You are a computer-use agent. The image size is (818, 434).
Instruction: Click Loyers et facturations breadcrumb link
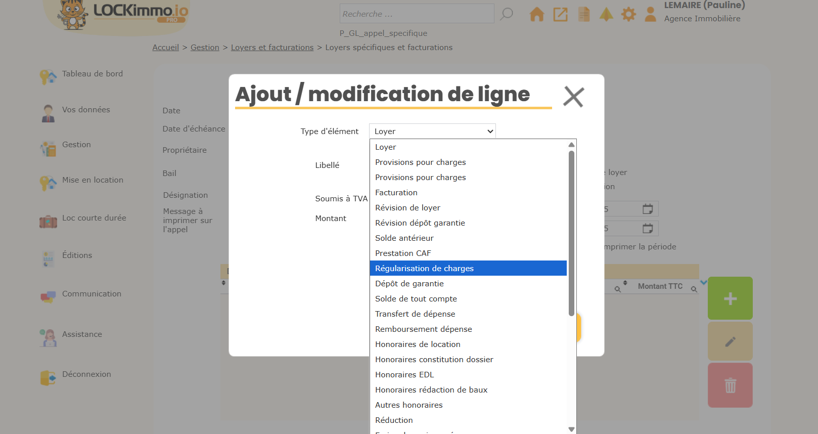272,48
